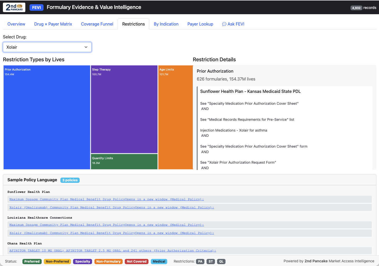Click the Not Covered status badge
379x266 pixels.
click(136, 261)
